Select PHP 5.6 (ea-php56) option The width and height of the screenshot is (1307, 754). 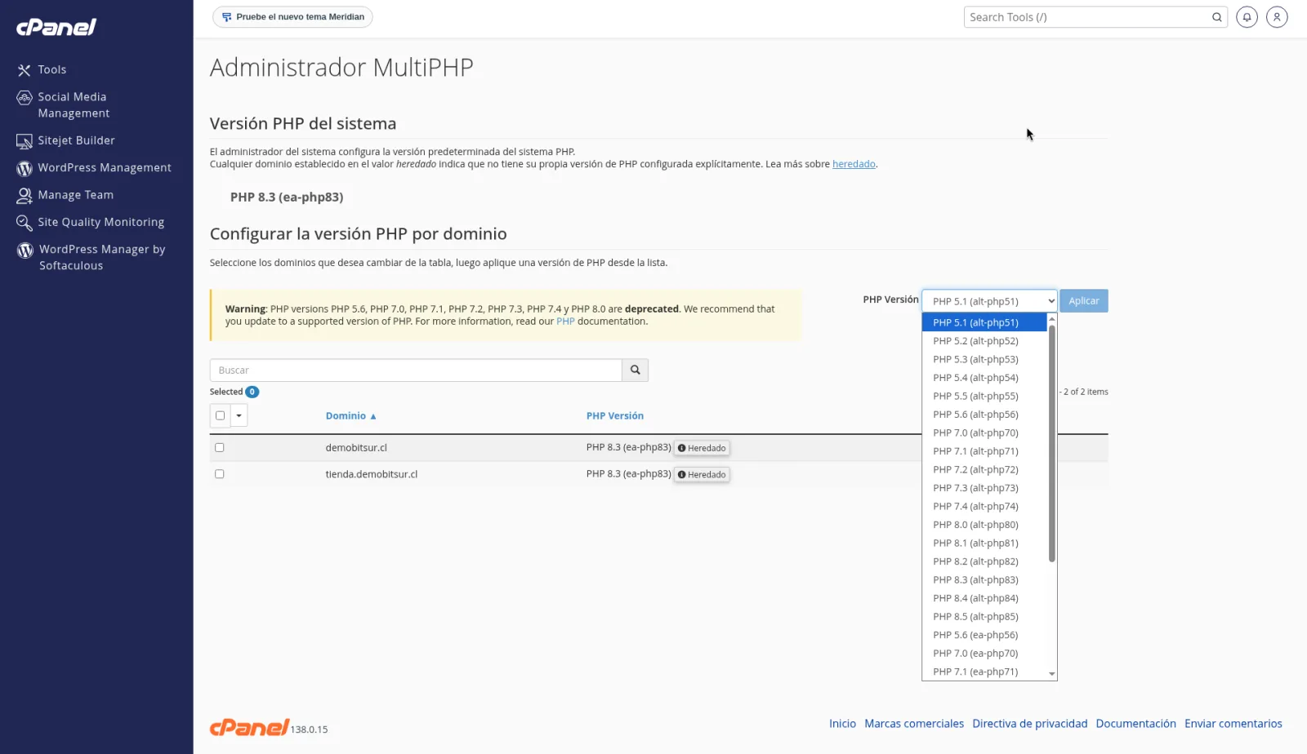[984, 636]
